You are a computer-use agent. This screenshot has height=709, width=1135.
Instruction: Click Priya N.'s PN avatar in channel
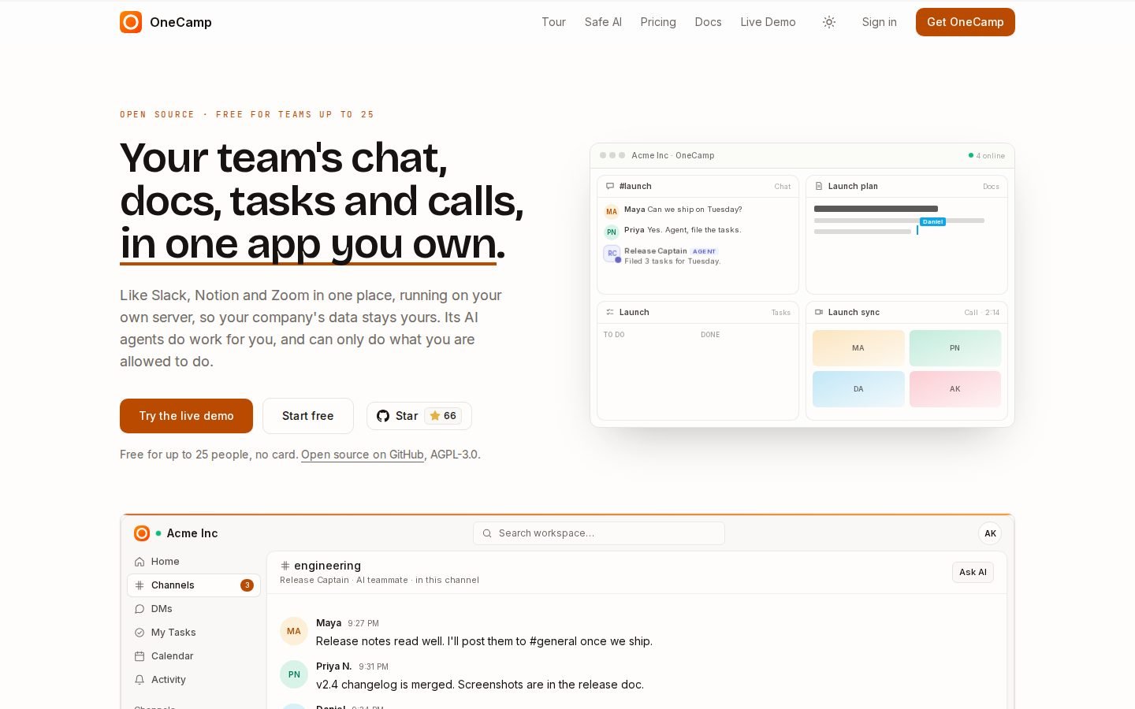(x=294, y=674)
